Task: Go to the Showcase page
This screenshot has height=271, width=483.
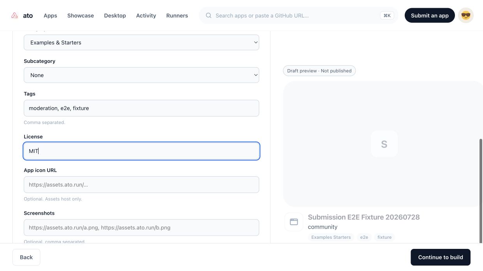Action: (x=81, y=16)
